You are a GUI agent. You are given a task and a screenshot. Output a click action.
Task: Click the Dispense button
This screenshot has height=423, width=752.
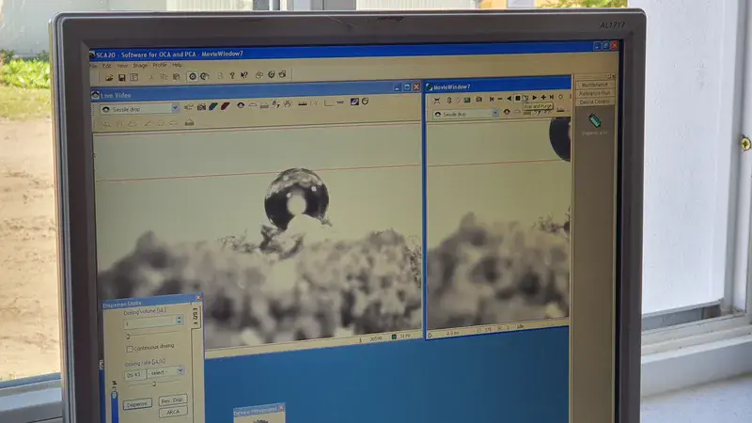tap(137, 404)
